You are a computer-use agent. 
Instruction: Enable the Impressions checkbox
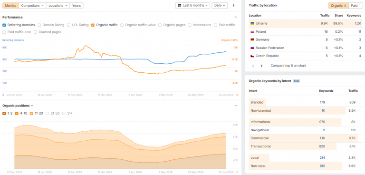190,25
